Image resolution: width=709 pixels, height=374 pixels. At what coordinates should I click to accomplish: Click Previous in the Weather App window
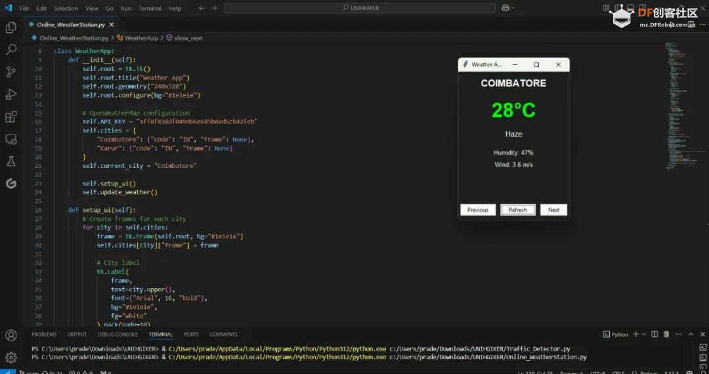click(x=478, y=209)
